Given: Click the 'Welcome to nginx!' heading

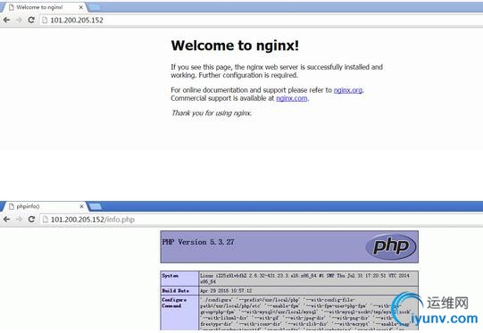Looking at the screenshot, I should tap(235, 46).
